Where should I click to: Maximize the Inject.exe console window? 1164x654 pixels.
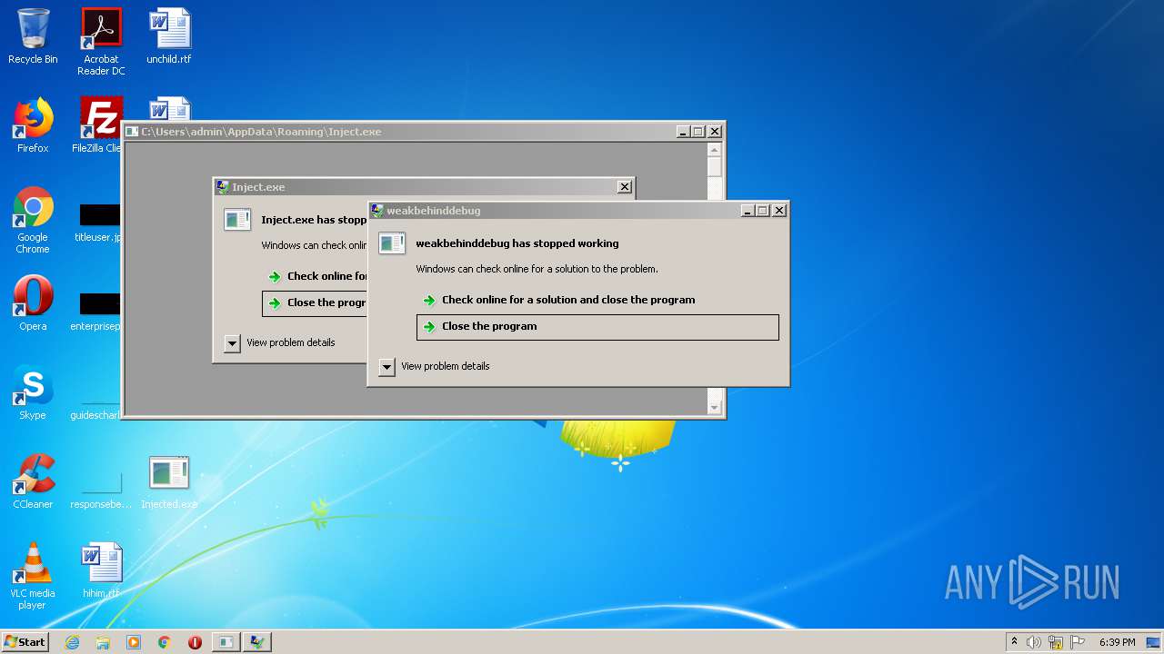point(698,132)
